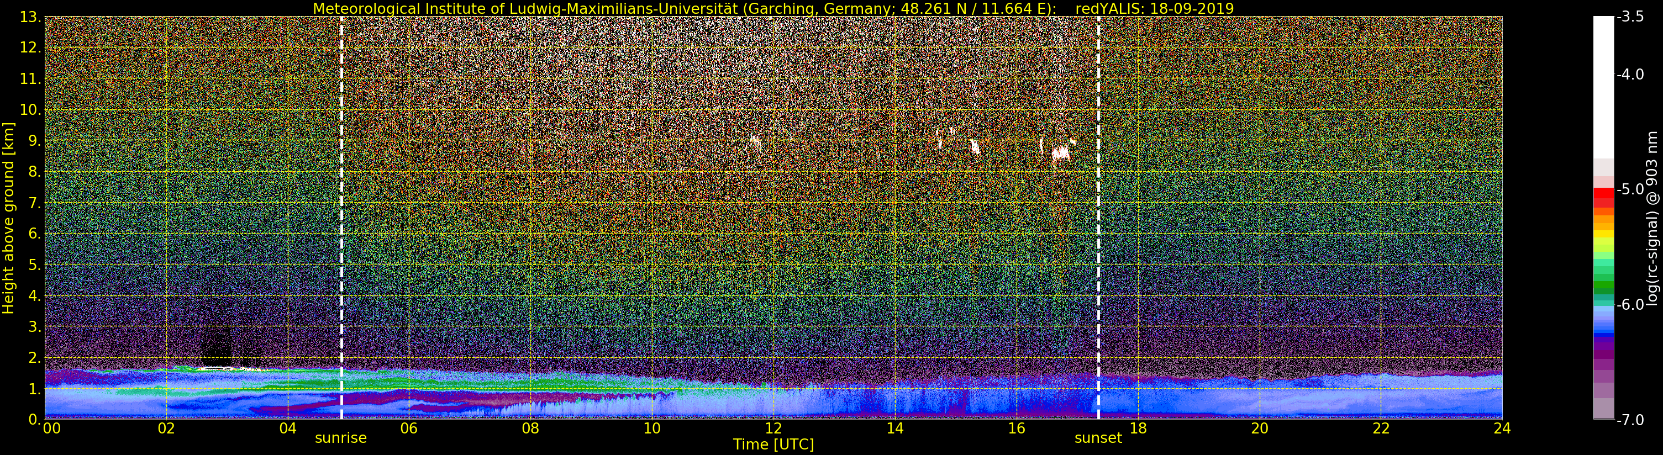Click the "16" time axis tick label
Screen dimensions: 1663x455
1016,428
